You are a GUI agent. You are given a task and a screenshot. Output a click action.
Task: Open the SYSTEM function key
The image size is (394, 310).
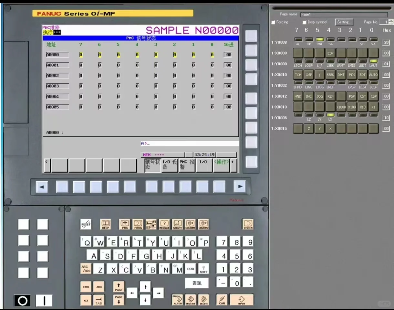click(x=248, y=224)
